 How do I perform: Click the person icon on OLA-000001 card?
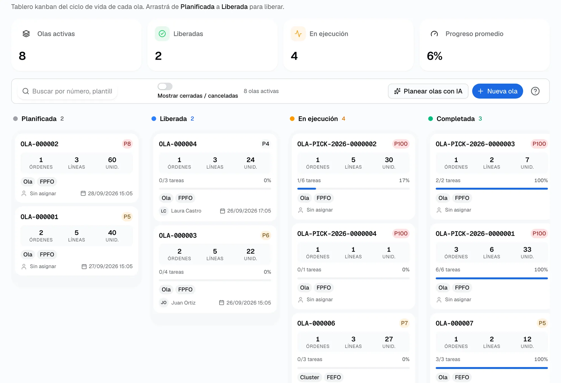[x=24, y=266]
